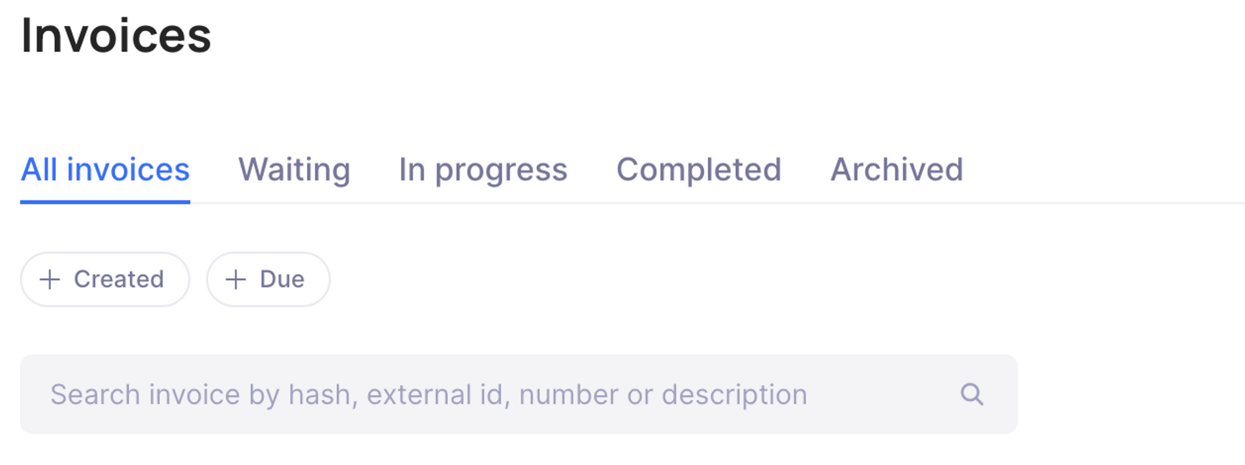This screenshot has width=1245, height=465.
Task: Expand the Due filter options
Action: point(281,279)
